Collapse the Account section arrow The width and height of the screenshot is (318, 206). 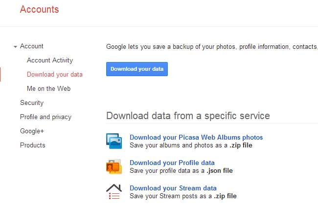coord(16,46)
